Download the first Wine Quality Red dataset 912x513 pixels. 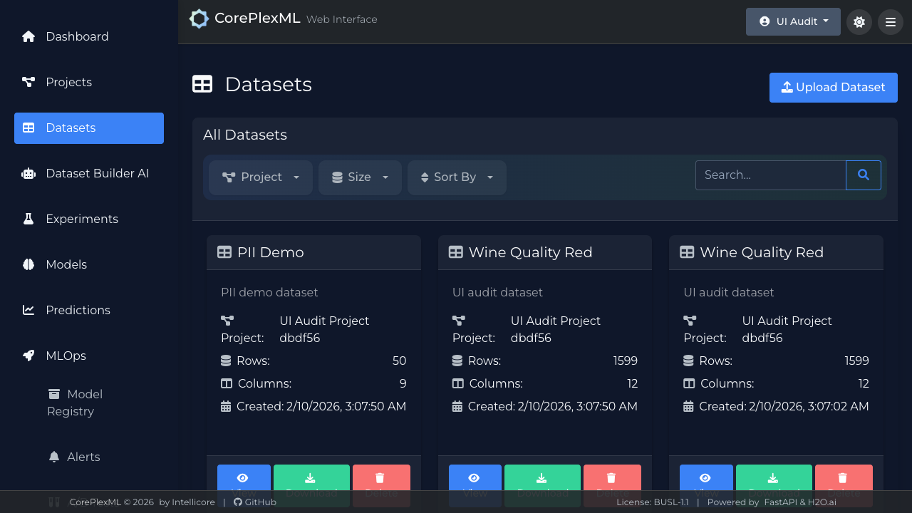click(542, 479)
